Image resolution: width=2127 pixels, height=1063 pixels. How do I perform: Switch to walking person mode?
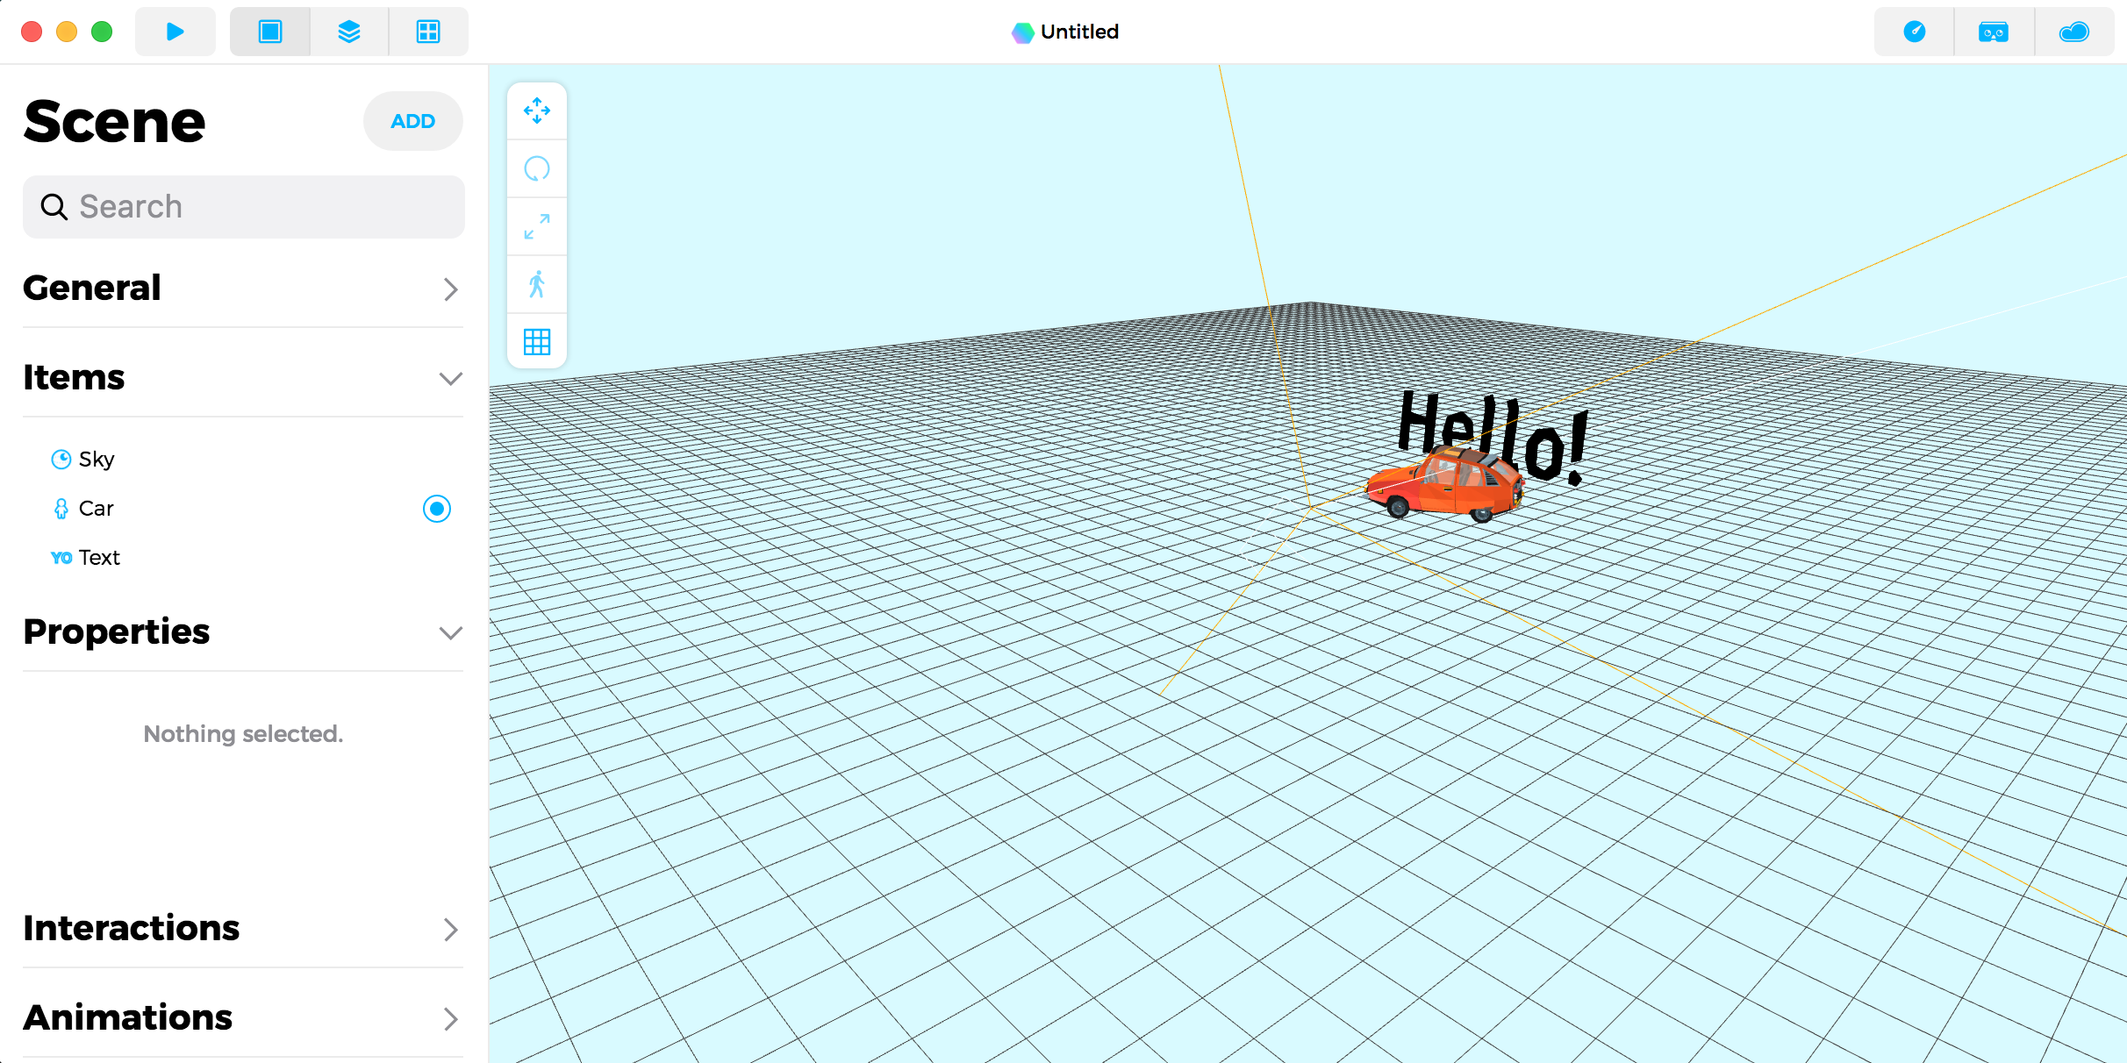[537, 284]
